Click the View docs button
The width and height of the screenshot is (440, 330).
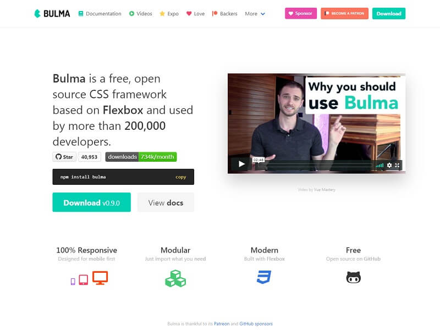[x=166, y=202]
